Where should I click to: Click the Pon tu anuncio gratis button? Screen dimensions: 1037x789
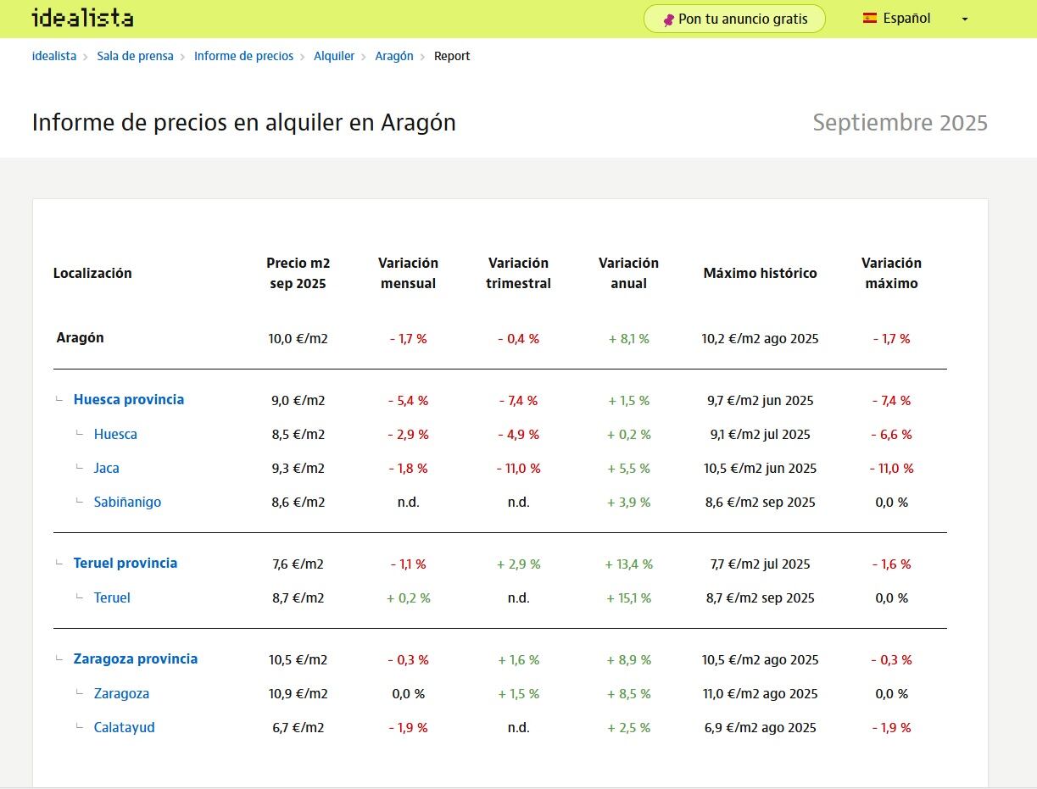(733, 18)
